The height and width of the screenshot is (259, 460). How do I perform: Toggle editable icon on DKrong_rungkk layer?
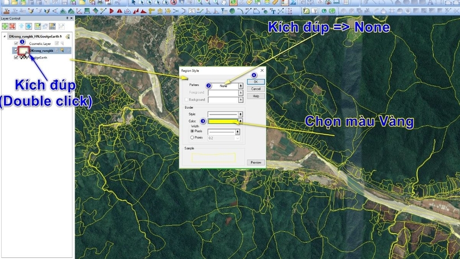pyautogui.click(x=57, y=51)
